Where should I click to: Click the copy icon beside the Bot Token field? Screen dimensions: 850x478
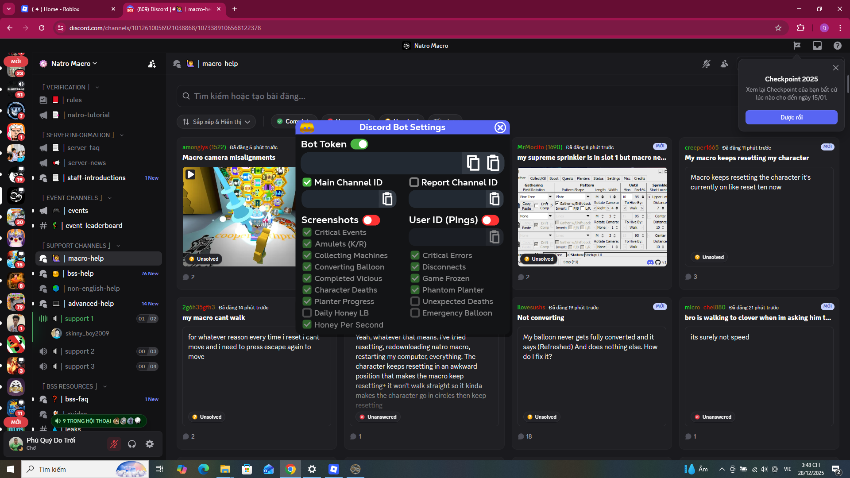473,163
